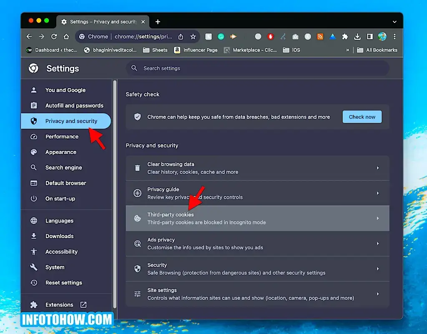The width and height of the screenshot is (427, 334).
Task: Select Privacy and security in sidebar
Action: coord(66,121)
